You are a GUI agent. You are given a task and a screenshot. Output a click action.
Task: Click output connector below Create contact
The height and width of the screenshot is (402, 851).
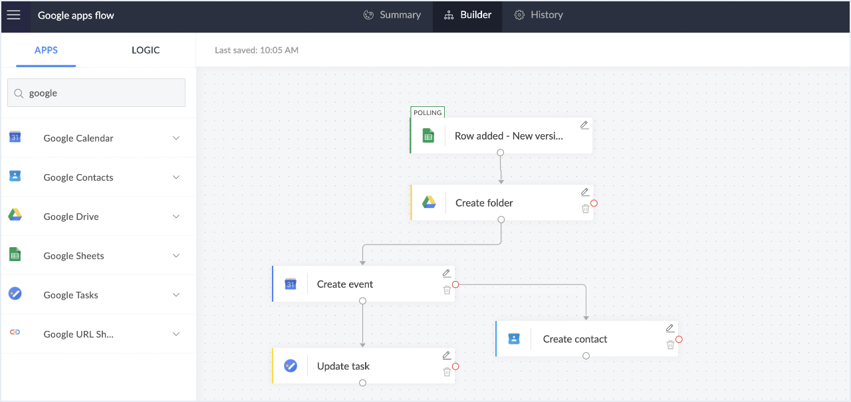[x=586, y=356]
